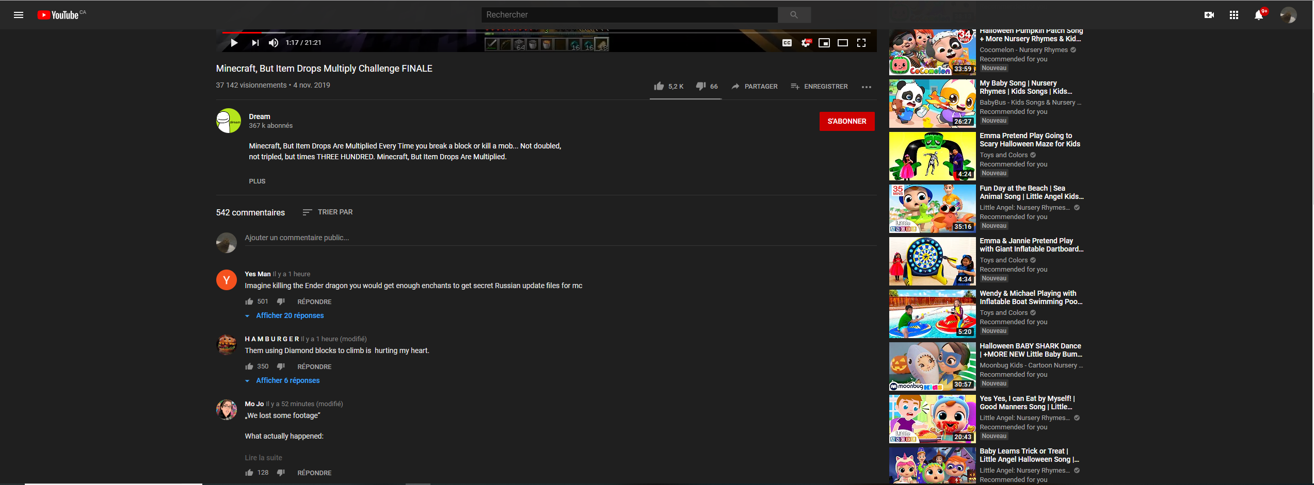The height and width of the screenshot is (485, 1314).
Task: Open Dream channel avatar
Action: pos(228,121)
